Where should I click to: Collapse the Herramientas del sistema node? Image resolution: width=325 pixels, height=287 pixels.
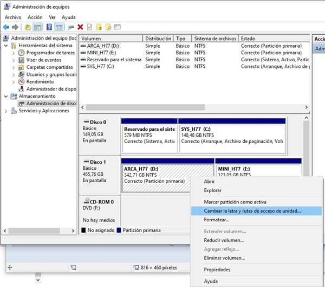(x=6, y=46)
